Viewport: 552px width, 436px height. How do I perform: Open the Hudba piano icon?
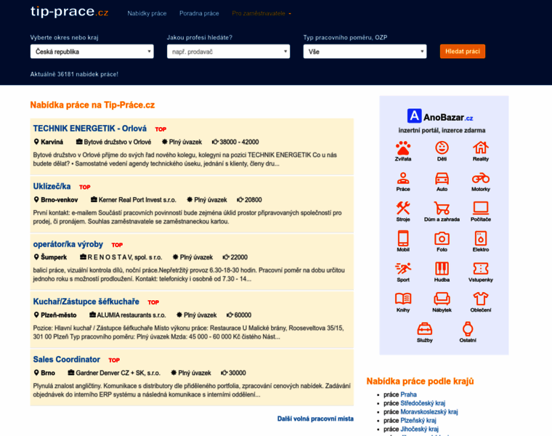tap(442, 269)
